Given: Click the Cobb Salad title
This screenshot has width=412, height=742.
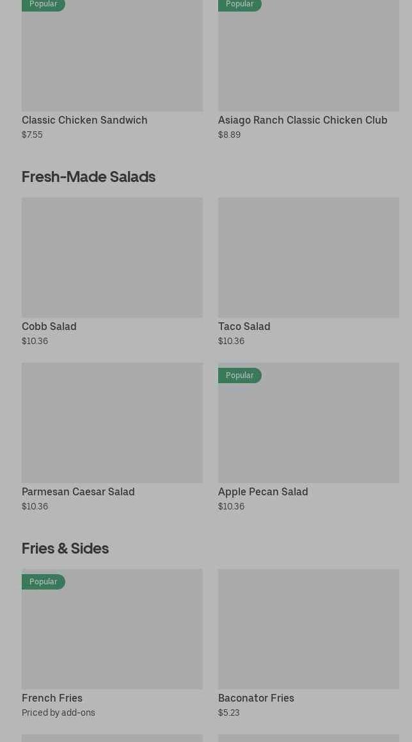Looking at the screenshot, I should pyautogui.click(x=49, y=326).
